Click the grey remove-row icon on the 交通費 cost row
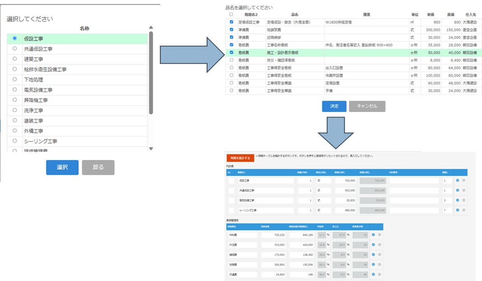 click(379, 275)
